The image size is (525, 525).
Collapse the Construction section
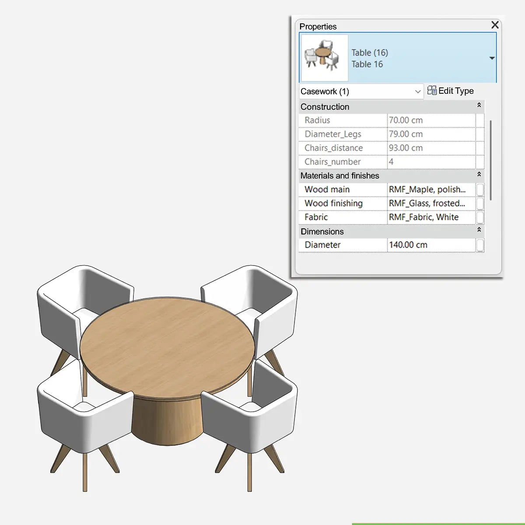tap(479, 105)
